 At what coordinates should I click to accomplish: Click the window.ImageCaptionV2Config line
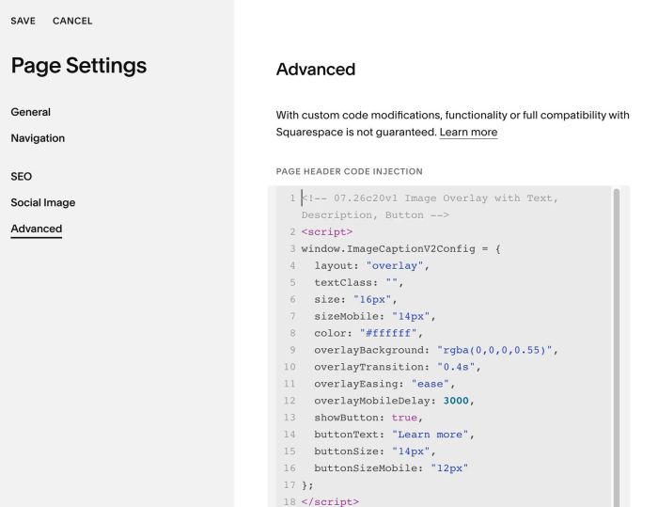pos(400,249)
